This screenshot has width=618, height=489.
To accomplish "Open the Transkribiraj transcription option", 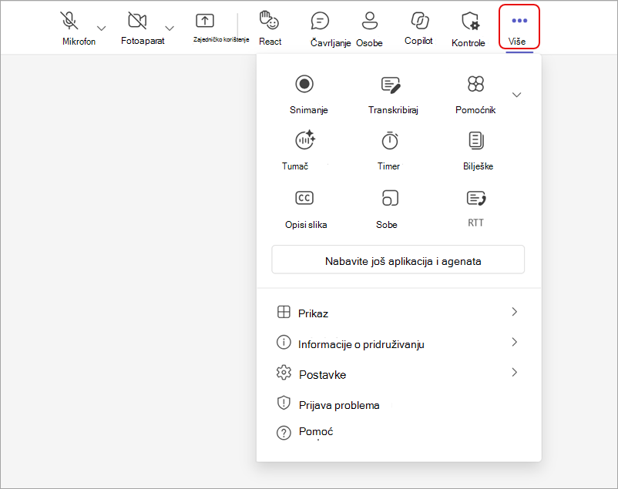I will click(x=391, y=85).
